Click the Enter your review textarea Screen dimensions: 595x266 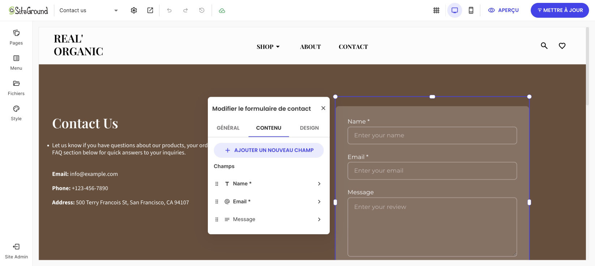point(432,227)
